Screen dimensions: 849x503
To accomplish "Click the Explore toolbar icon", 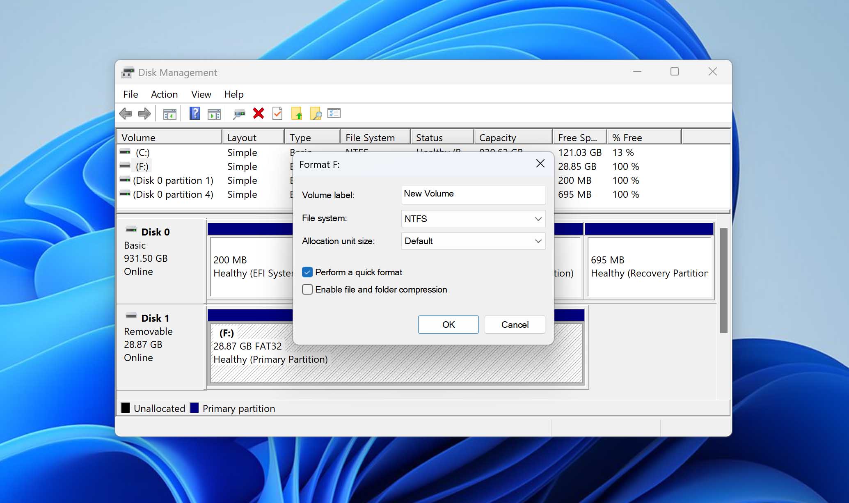I will coord(315,113).
